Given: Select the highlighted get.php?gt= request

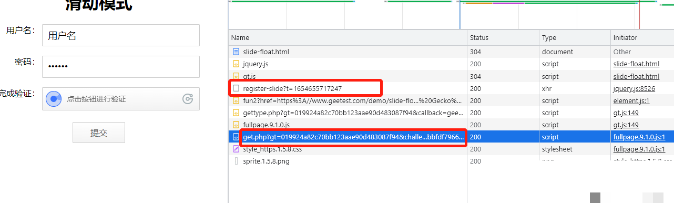Looking at the screenshot, I should [353, 137].
